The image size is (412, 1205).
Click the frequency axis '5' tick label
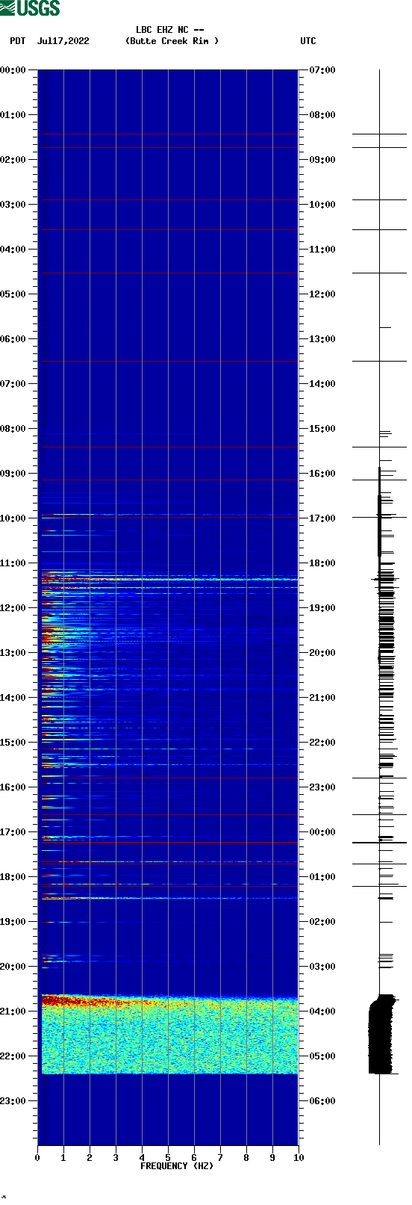click(x=168, y=1158)
